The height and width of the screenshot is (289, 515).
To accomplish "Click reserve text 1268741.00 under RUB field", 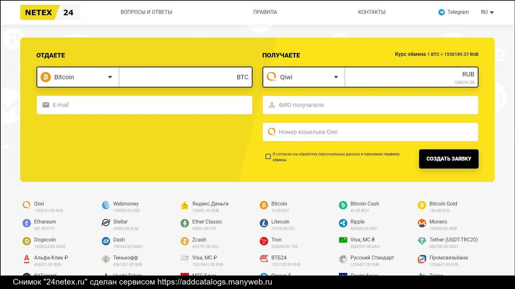I will 464,83.
